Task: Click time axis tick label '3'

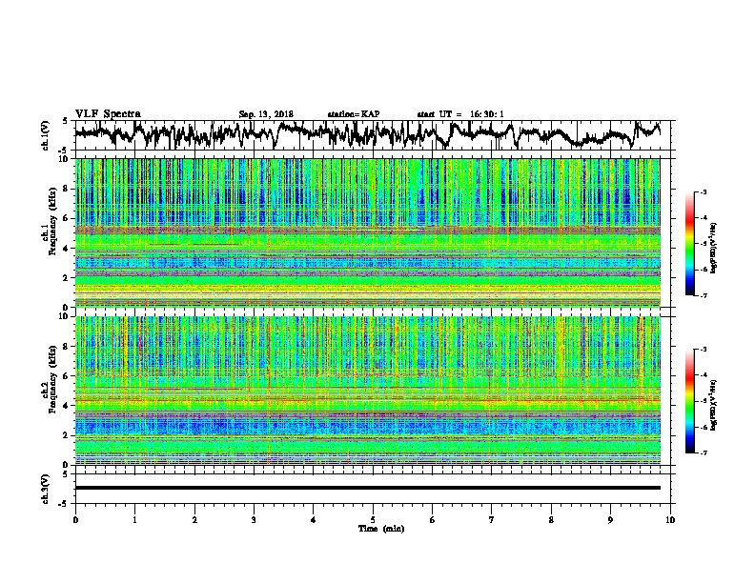Action: pyautogui.click(x=254, y=520)
